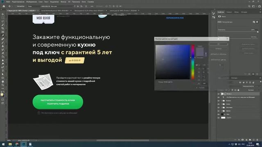
Task: Open the Фильтр menu
Action: (x=63, y=2)
